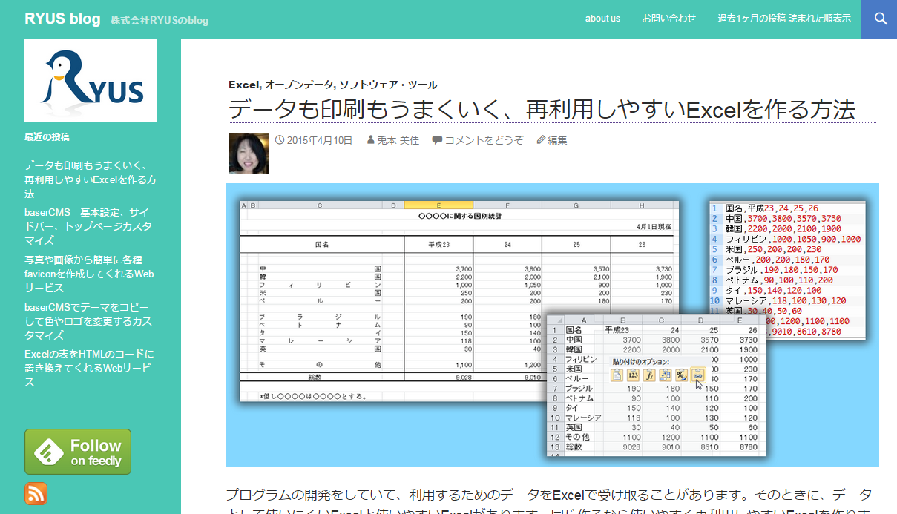897x514 pixels.
Task: Click the post date 2015年4月10日
Action: tap(319, 140)
